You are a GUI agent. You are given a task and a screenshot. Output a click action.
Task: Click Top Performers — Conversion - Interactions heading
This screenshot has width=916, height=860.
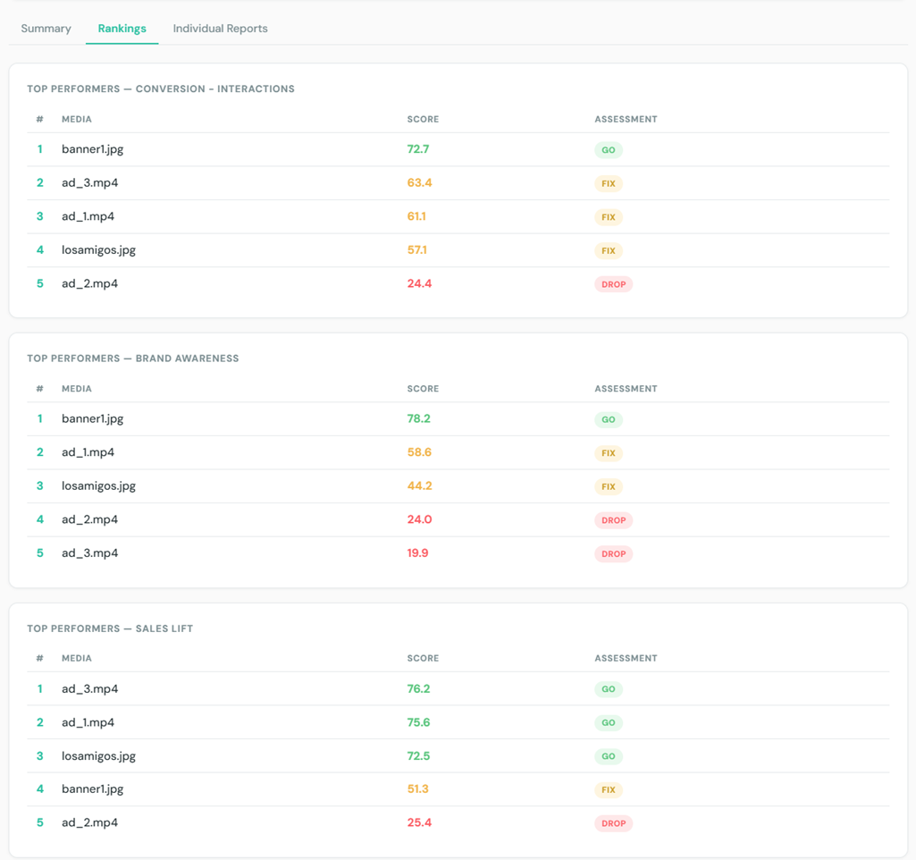coord(161,89)
